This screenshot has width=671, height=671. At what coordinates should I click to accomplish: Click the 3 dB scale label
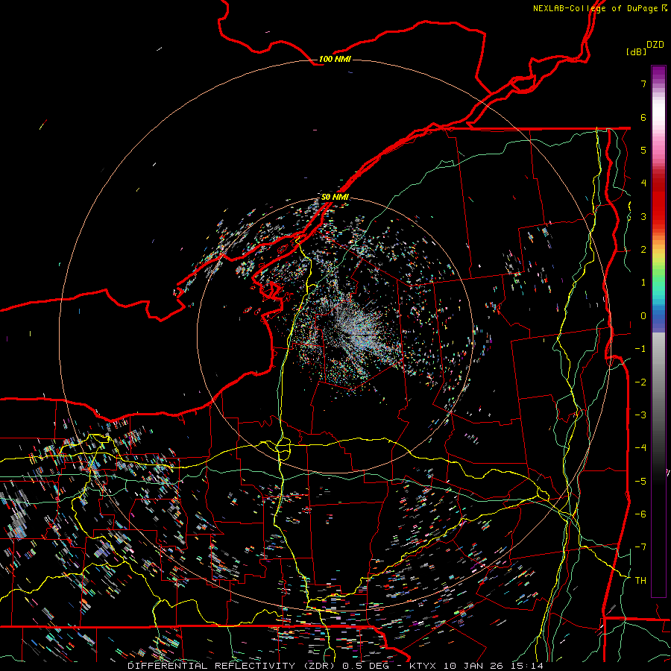coord(643,216)
